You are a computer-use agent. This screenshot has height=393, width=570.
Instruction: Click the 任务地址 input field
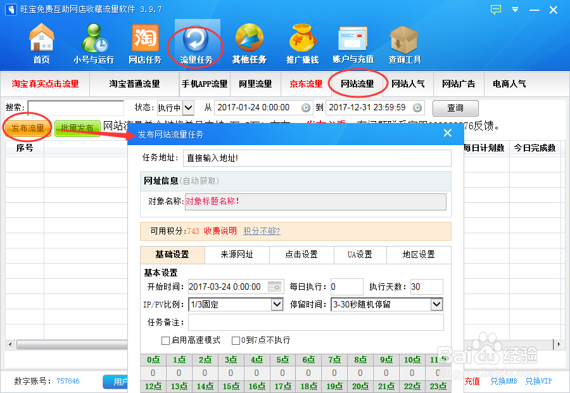click(x=317, y=158)
